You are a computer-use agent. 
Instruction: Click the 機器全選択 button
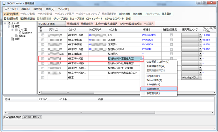(x=73, y=24)
